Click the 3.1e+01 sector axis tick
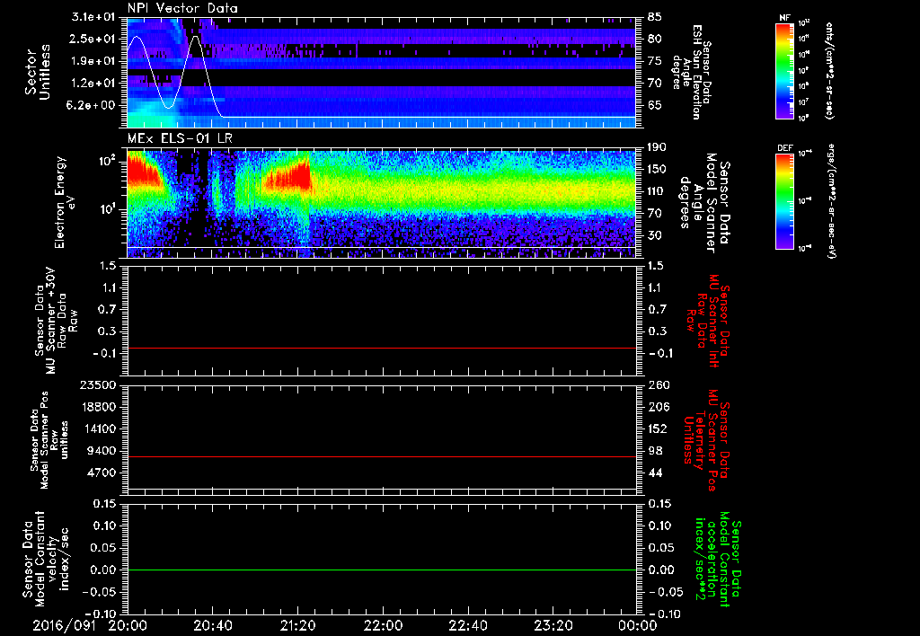The image size is (920, 636). pyautogui.click(x=94, y=16)
